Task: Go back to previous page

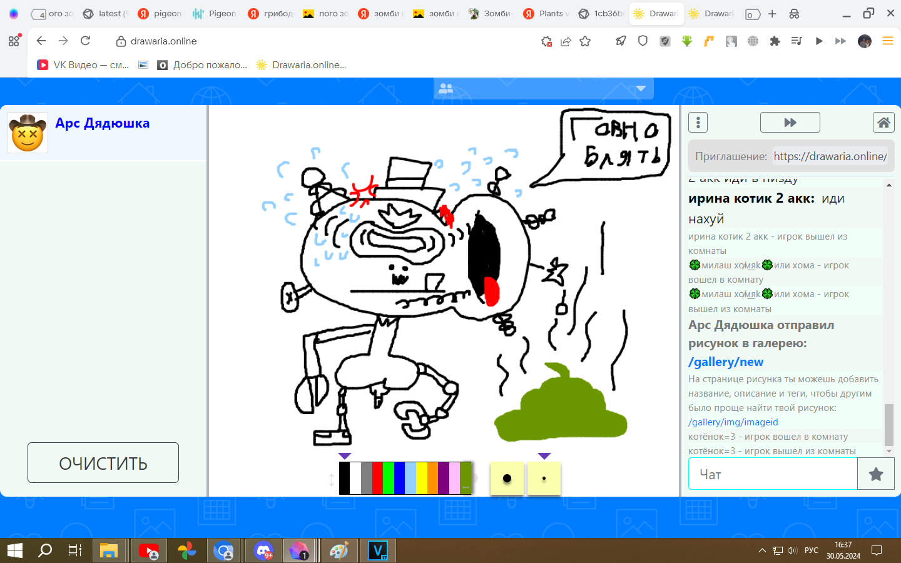Action: pos(41,41)
